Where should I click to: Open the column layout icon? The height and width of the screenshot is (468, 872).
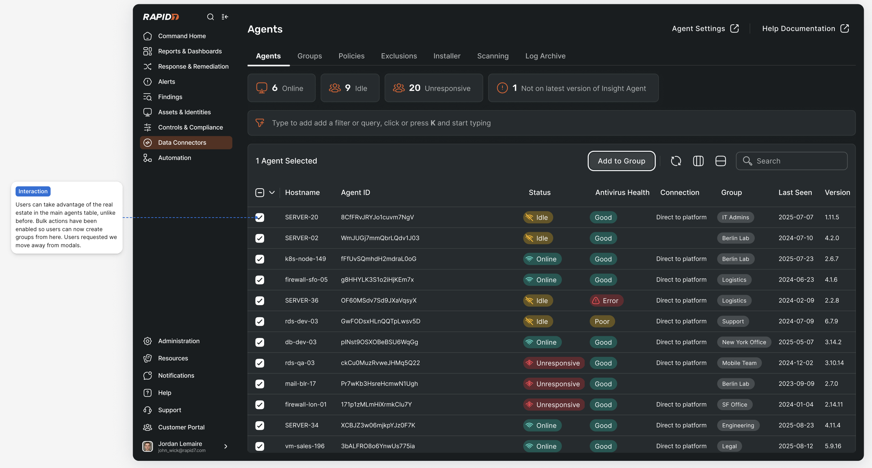pyautogui.click(x=698, y=161)
